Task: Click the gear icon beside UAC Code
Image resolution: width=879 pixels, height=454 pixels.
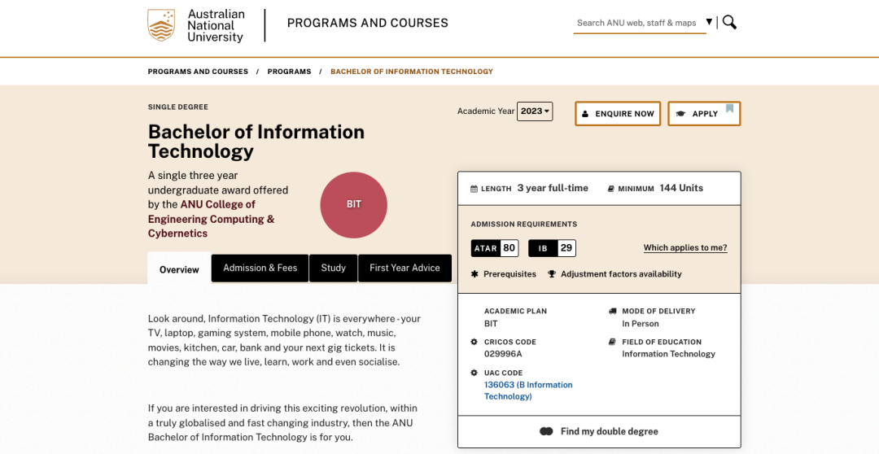Action: point(474,373)
